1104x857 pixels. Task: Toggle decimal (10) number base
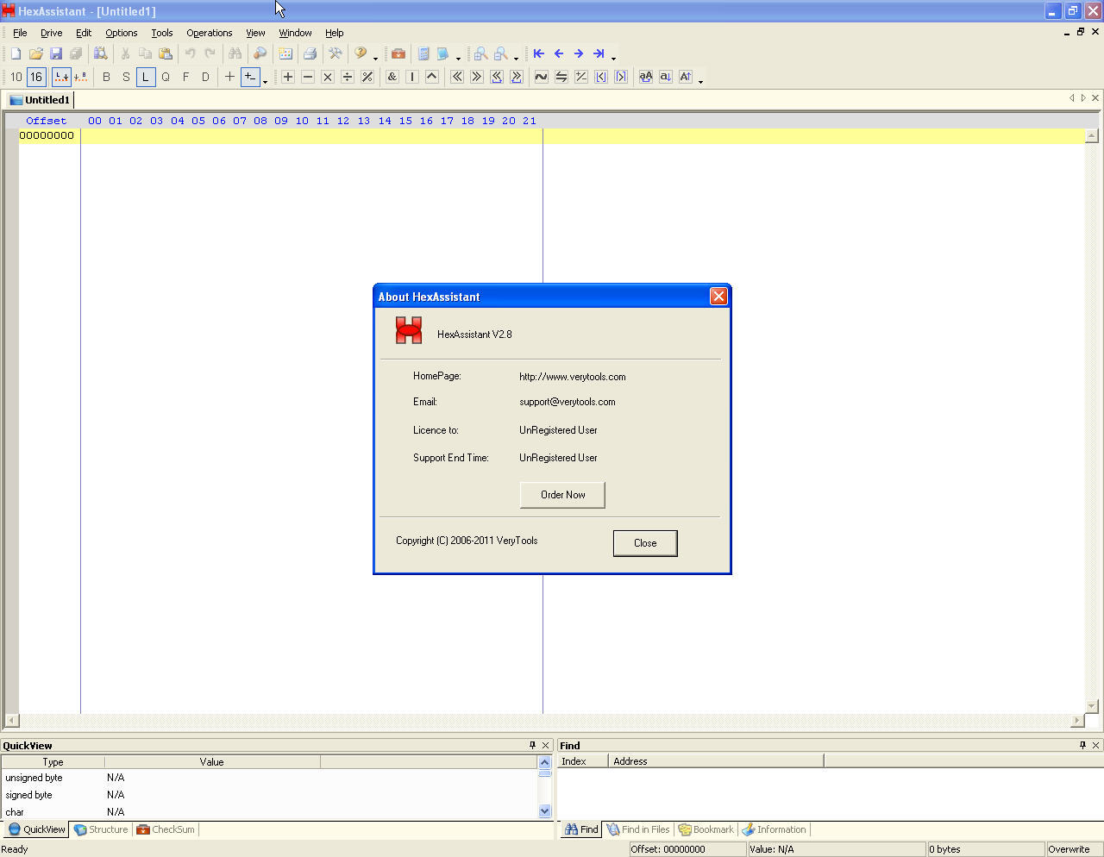point(16,77)
